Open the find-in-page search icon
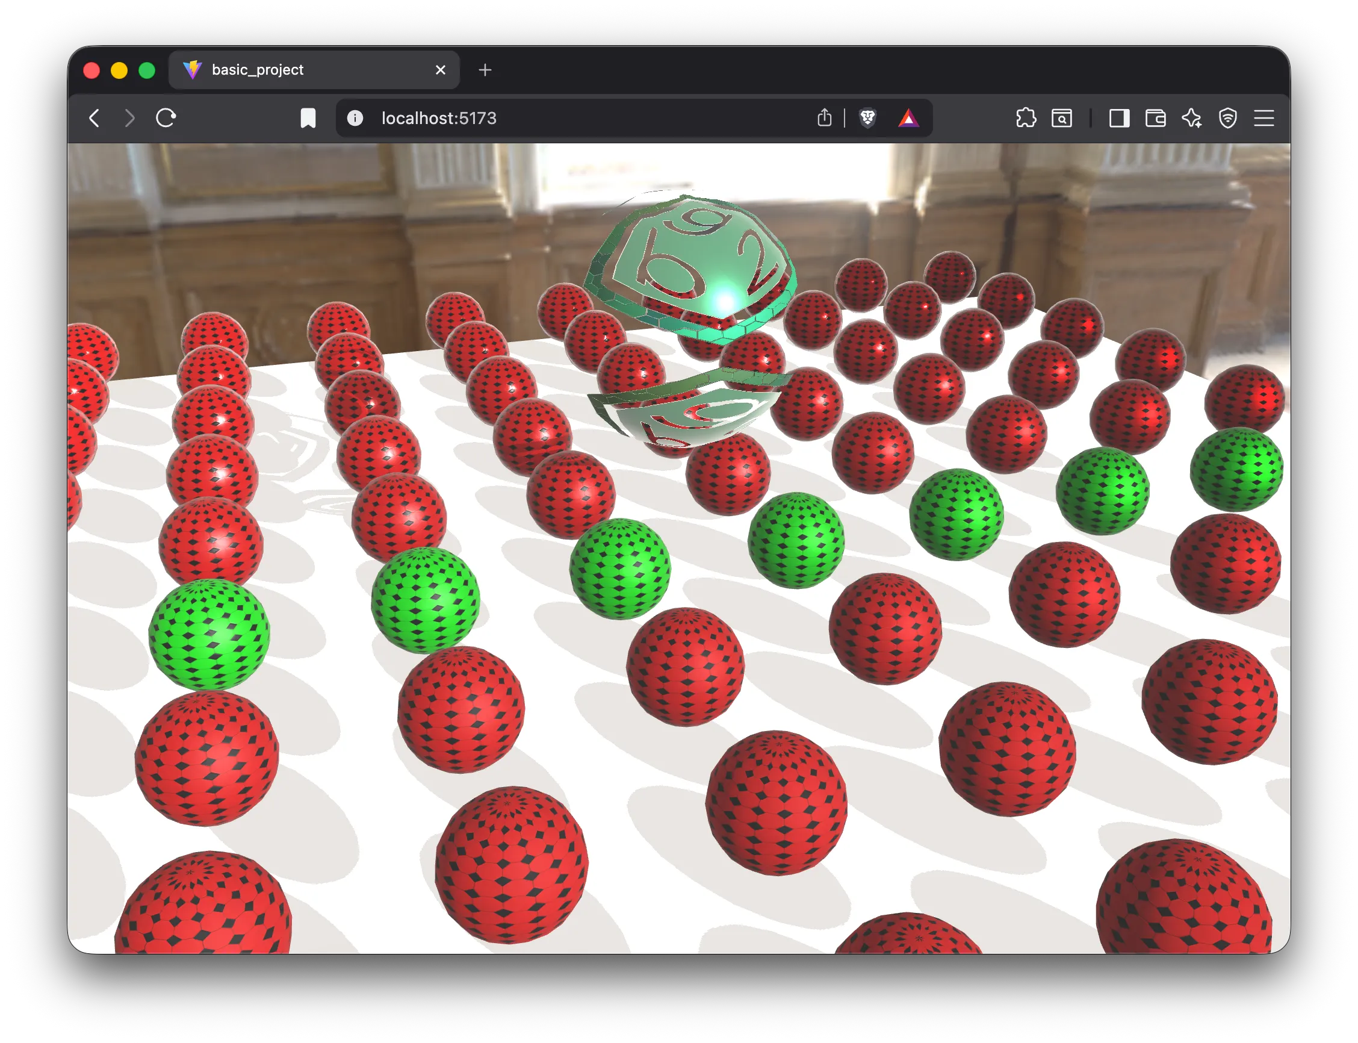 [1062, 118]
